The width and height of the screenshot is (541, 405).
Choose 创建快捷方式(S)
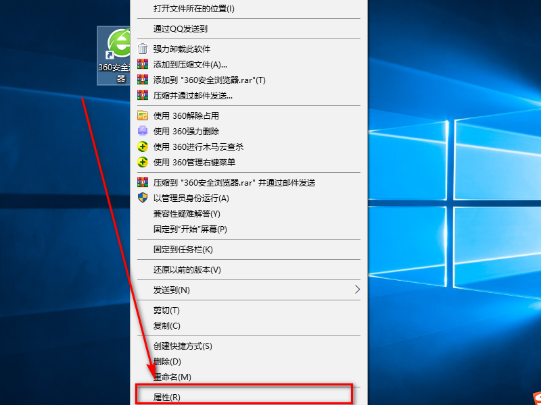tap(249, 346)
